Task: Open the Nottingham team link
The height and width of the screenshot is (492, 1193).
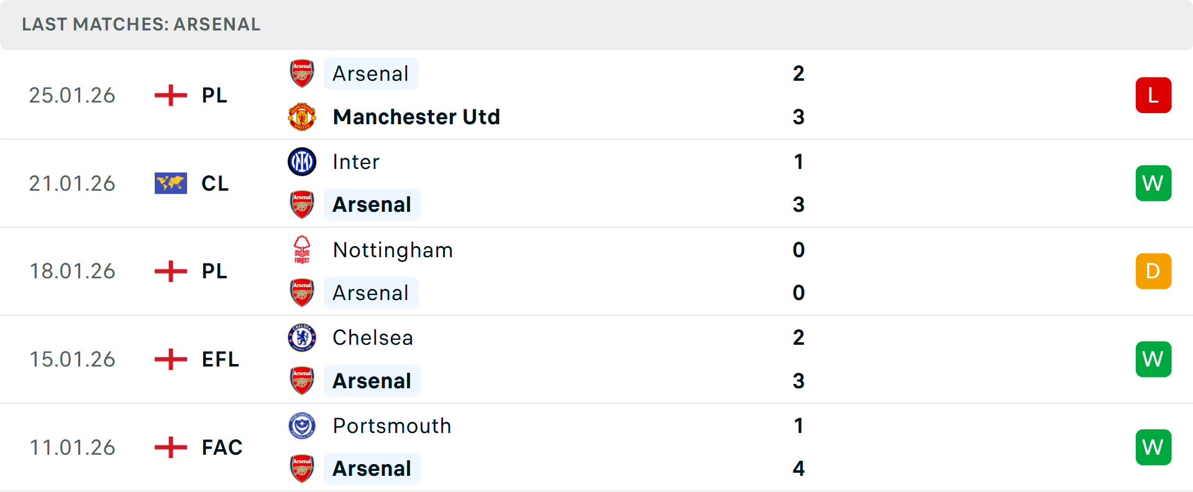Action: click(x=393, y=250)
